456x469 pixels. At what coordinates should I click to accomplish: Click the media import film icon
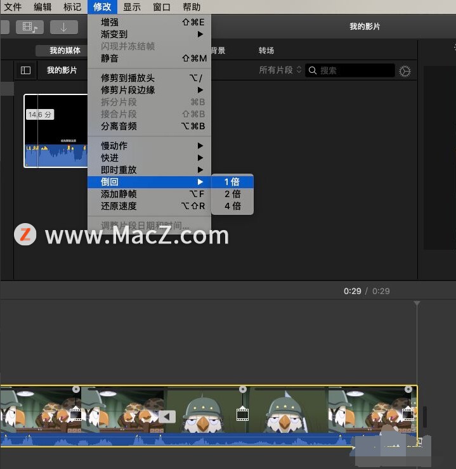pos(29,27)
